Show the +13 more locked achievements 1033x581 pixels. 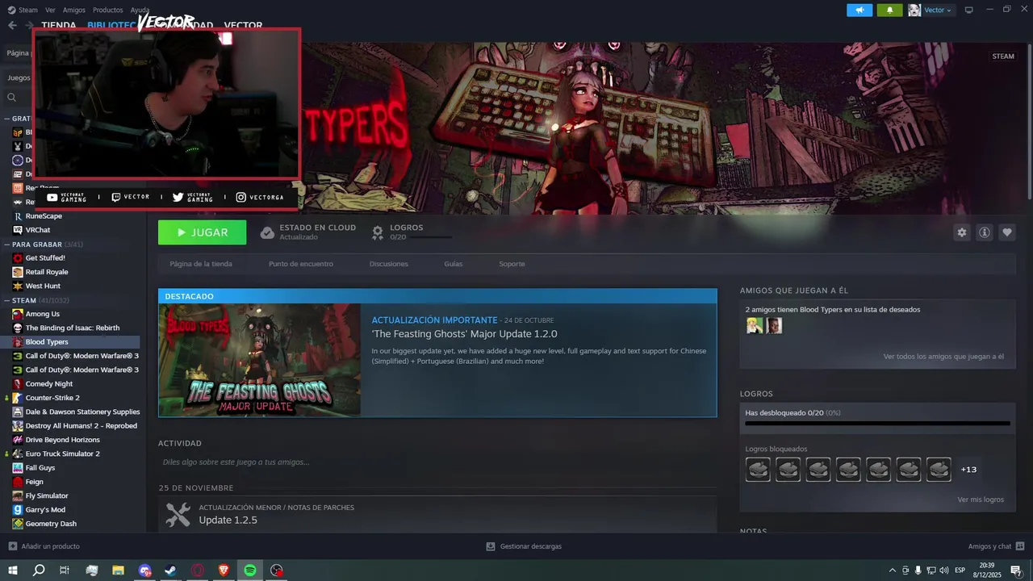(x=968, y=469)
